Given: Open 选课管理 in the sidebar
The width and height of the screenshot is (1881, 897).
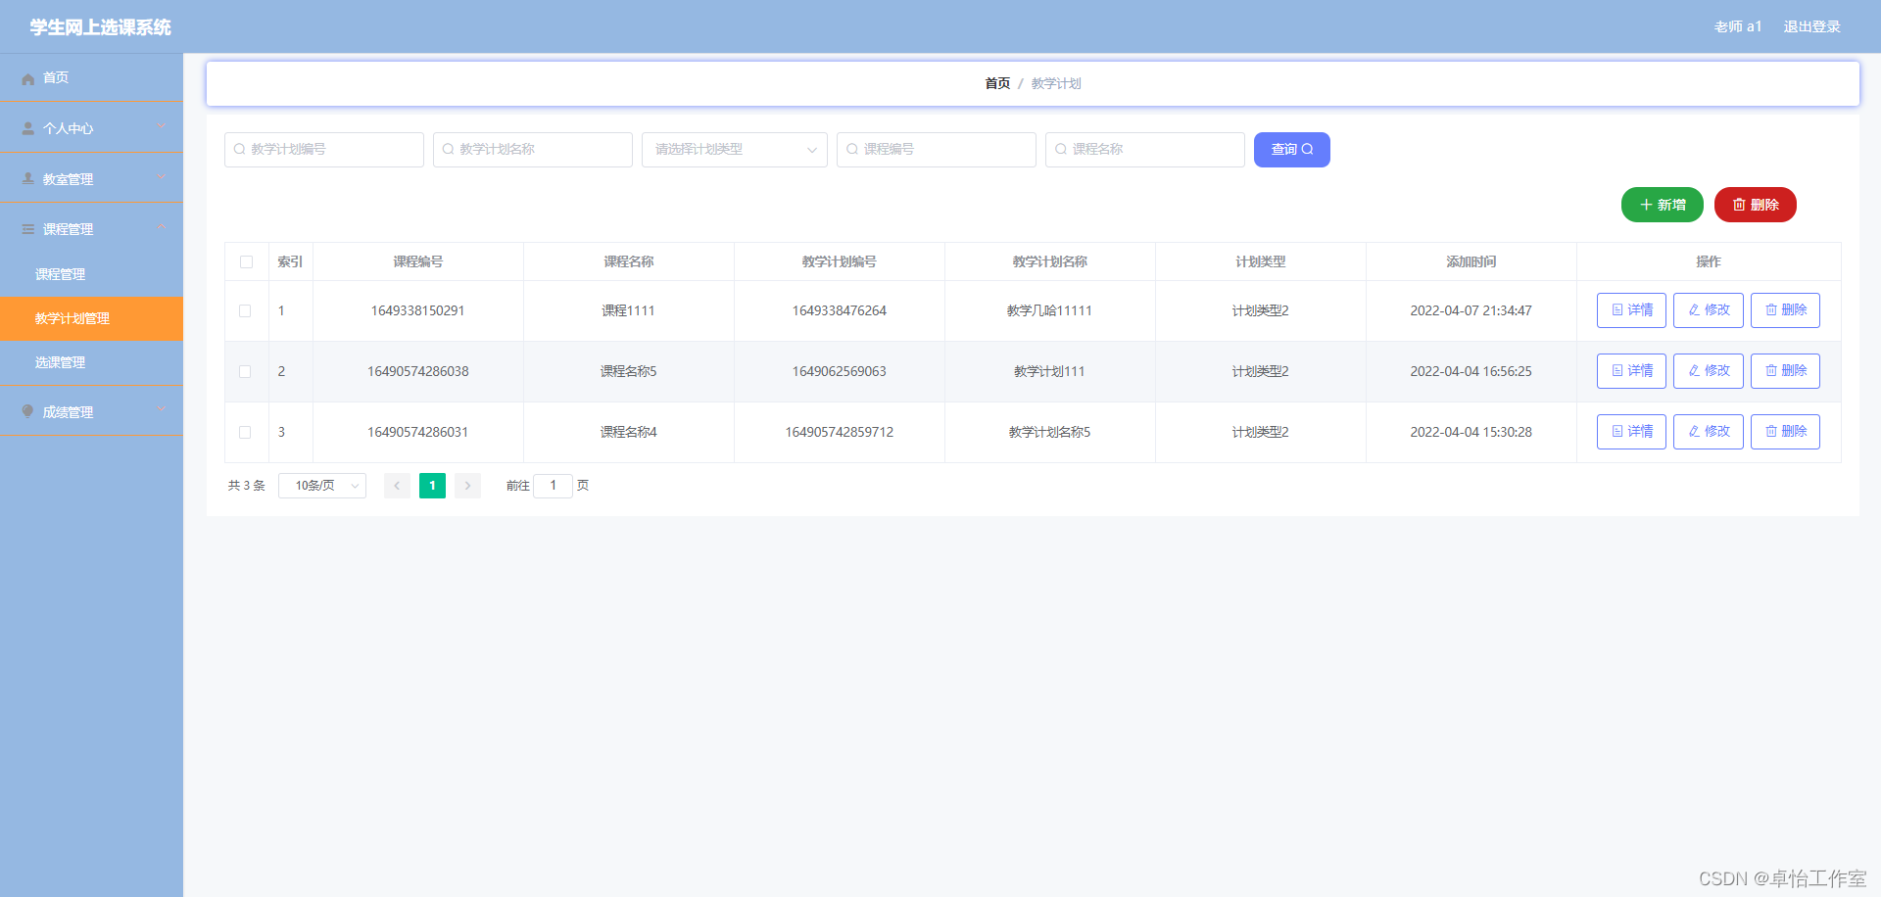Looking at the screenshot, I should coord(91,362).
